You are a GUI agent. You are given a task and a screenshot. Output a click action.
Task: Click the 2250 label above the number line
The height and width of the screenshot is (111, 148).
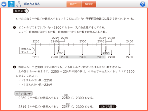tap(64, 38)
